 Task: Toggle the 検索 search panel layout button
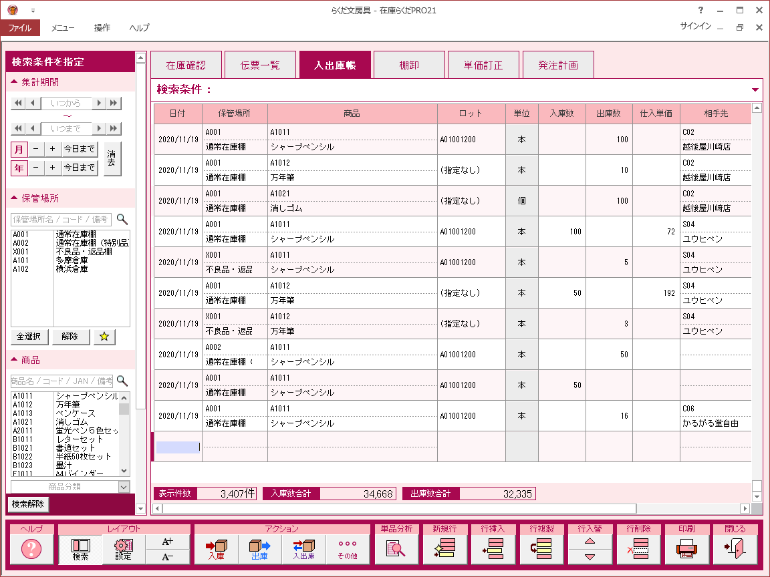coord(80,550)
